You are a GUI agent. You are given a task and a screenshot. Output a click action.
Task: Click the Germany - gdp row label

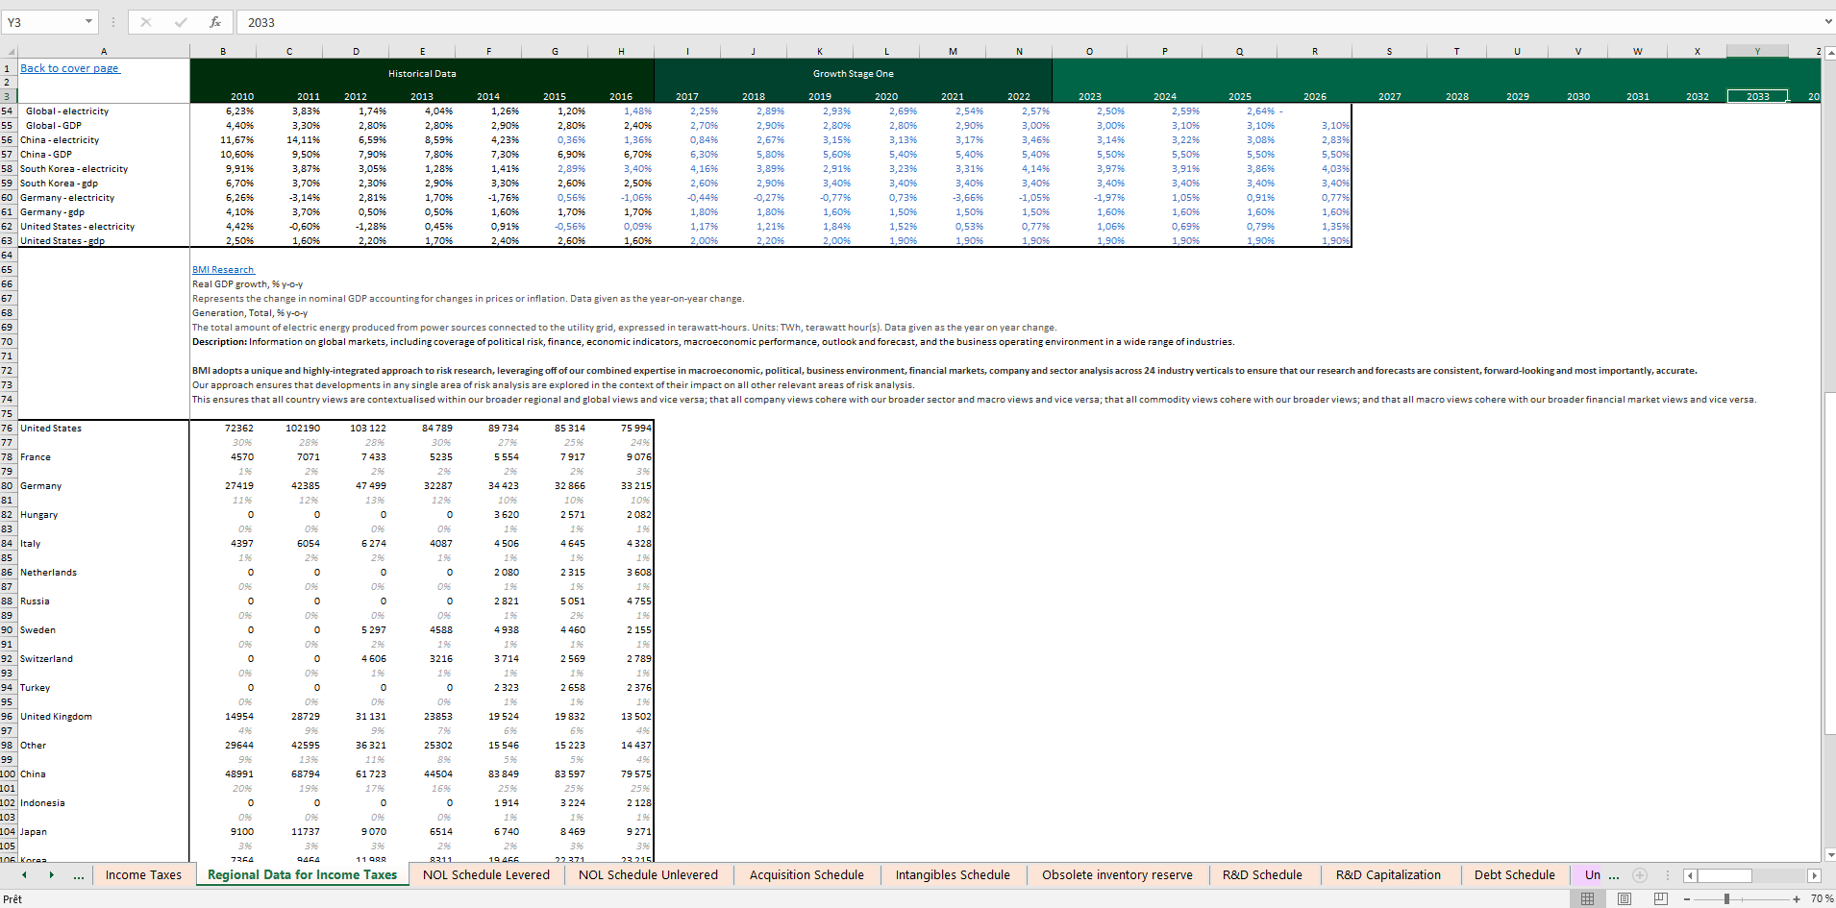tap(52, 212)
